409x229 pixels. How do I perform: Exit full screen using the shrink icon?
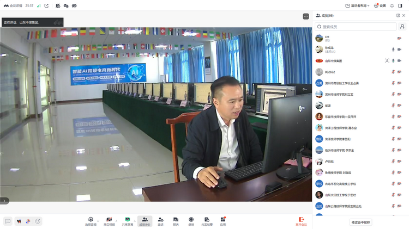(x=392, y=6)
